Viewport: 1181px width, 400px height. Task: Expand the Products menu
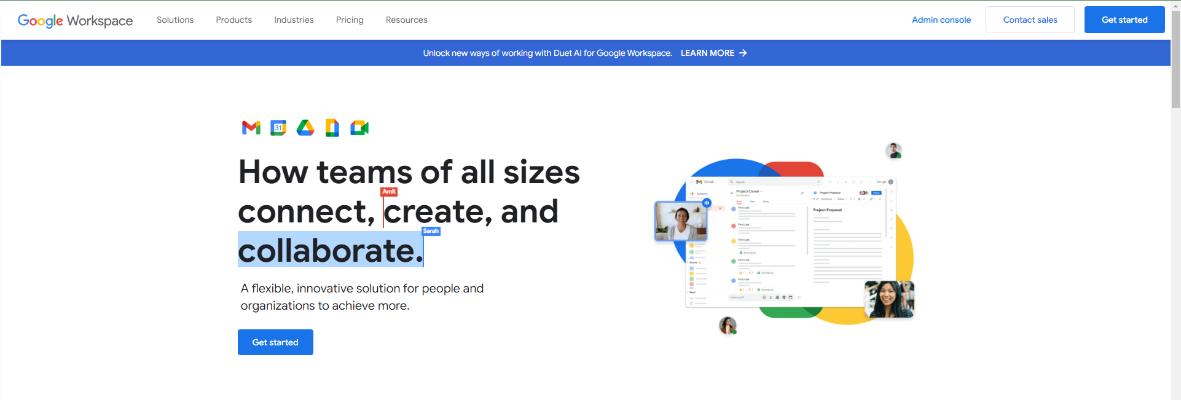[233, 20]
